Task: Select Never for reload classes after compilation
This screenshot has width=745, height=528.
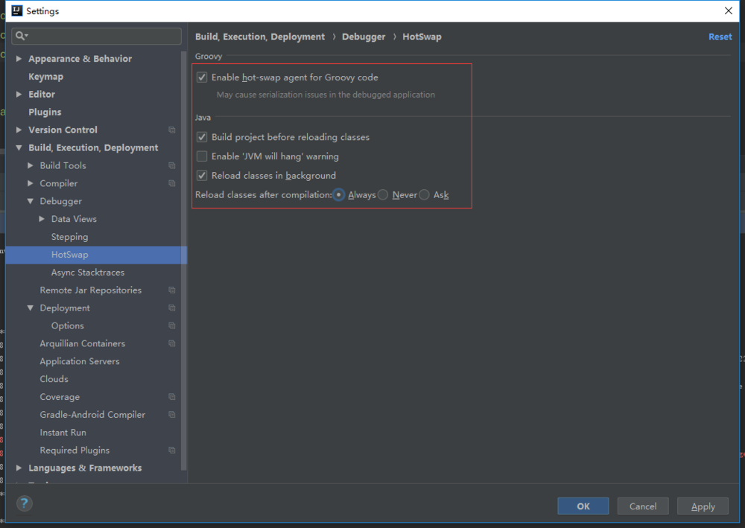Action: (383, 195)
